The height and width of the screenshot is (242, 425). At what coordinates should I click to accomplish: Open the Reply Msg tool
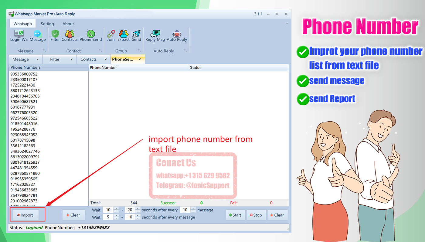tap(155, 36)
